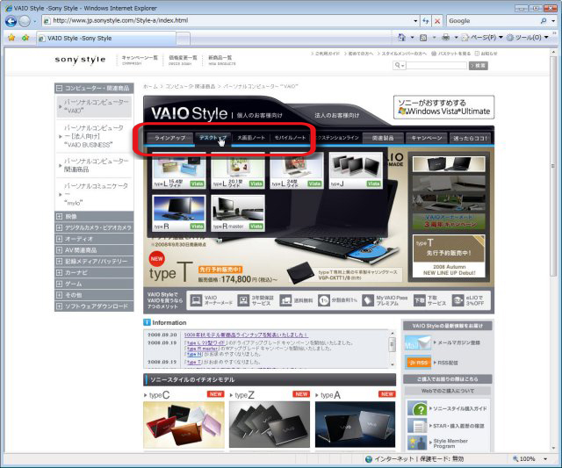Click the orange RSS icon for RSS配信
This screenshot has width=562, height=468.
(x=418, y=363)
